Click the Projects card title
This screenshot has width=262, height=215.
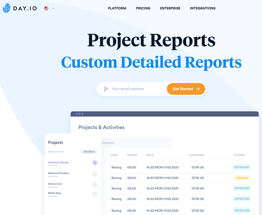pos(55,143)
